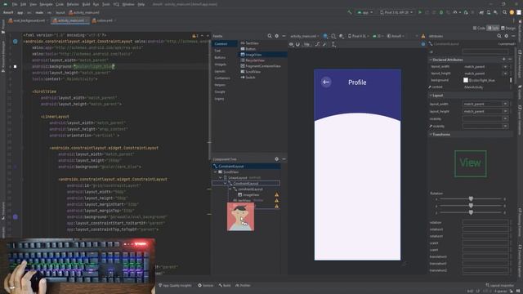Open the Device Manager icon in main toolbar
The image size is (523, 294).
(x=489, y=12)
